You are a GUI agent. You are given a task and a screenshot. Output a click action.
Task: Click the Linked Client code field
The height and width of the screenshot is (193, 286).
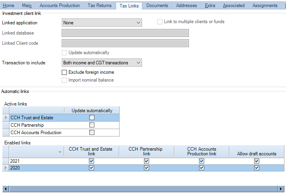tap(125, 43)
